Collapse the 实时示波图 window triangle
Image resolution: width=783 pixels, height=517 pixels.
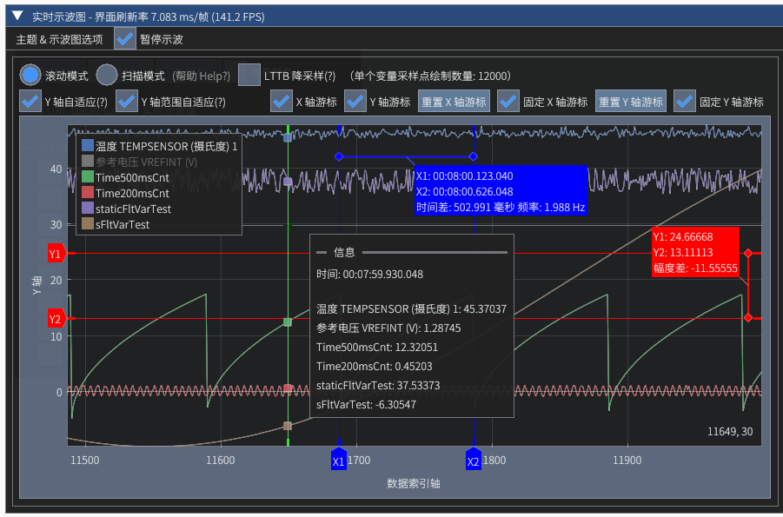(x=17, y=16)
